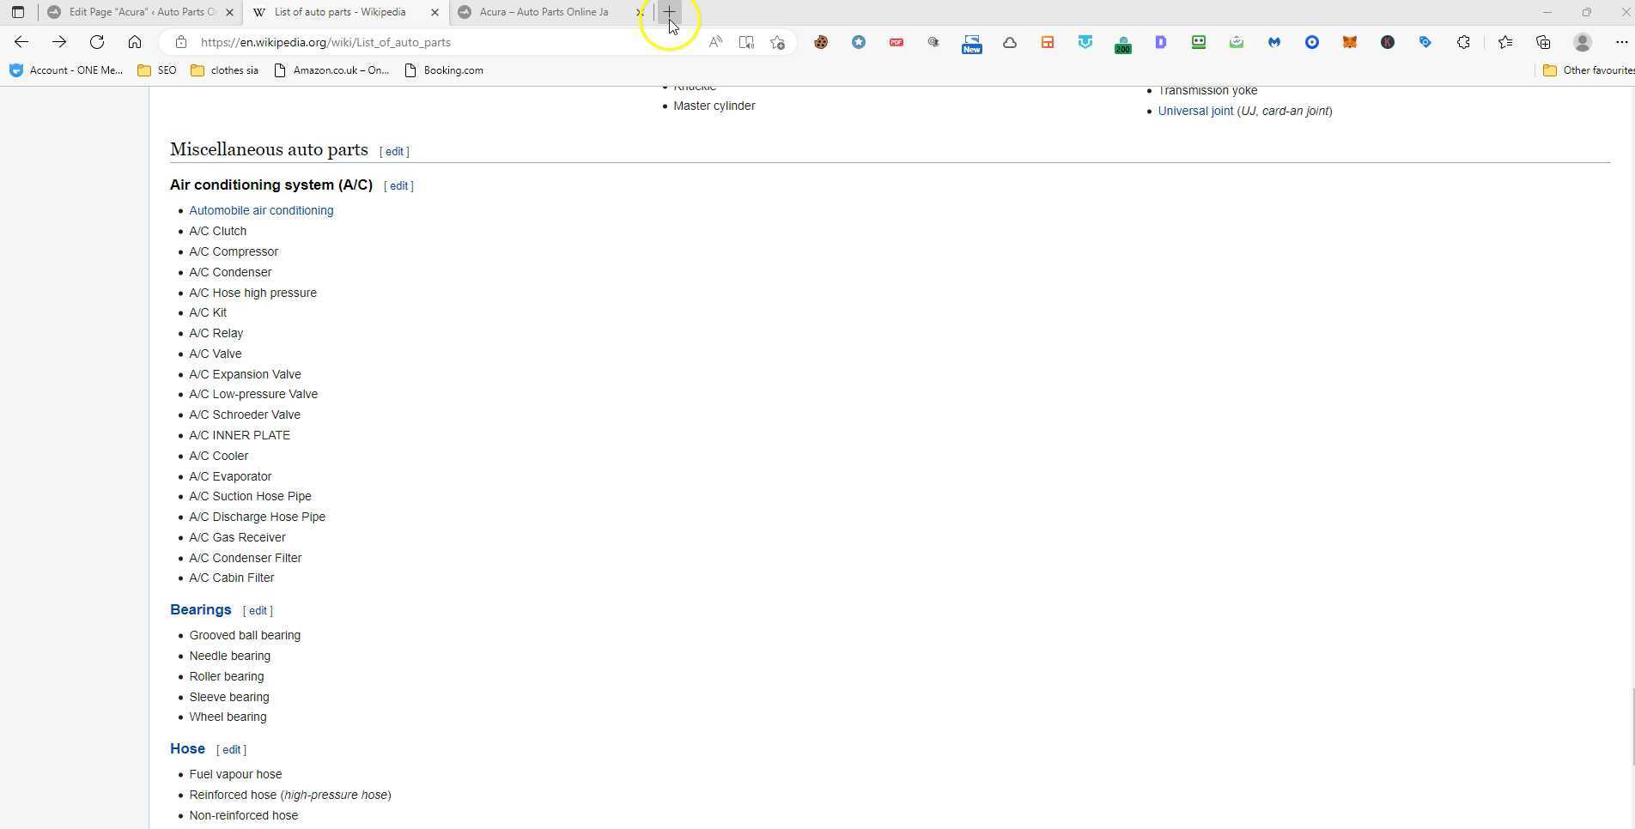Open the MetaMask extension
The width and height of the screenshot is (1635, 829).
pyautogui.click(x=1349, y=42)
